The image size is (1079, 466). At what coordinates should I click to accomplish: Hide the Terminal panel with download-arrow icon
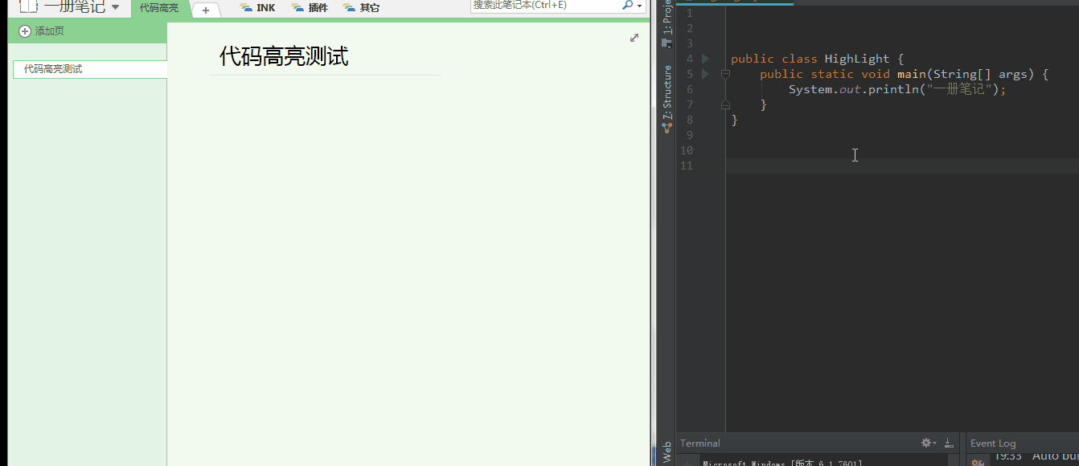[x=949, y=443]
